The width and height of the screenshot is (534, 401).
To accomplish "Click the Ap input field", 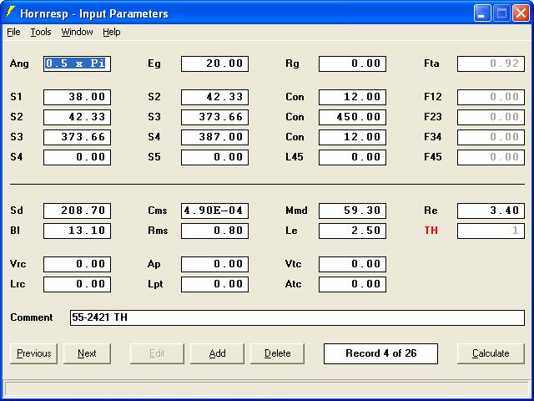I will click(x=215, y=264).
